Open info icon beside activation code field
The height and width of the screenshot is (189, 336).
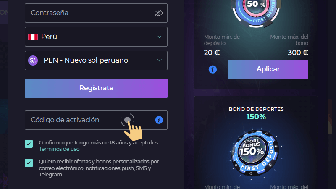click(159, 120)
